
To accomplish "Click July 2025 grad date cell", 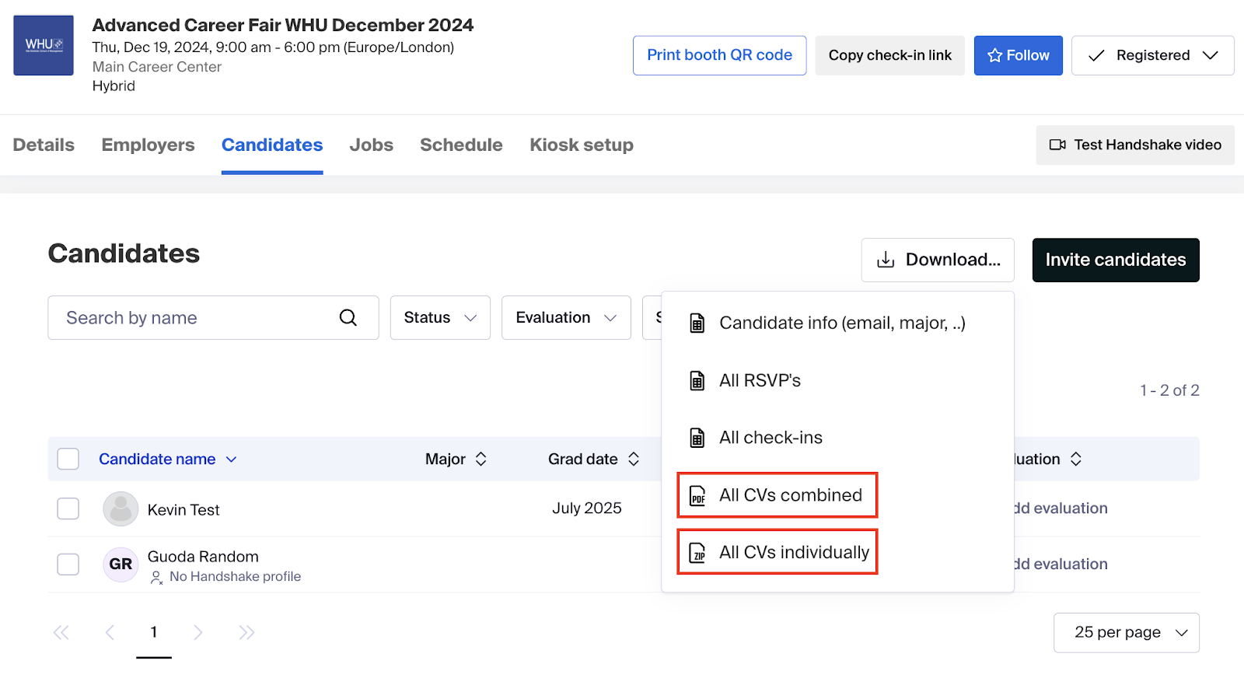I will tap(587, 509).
